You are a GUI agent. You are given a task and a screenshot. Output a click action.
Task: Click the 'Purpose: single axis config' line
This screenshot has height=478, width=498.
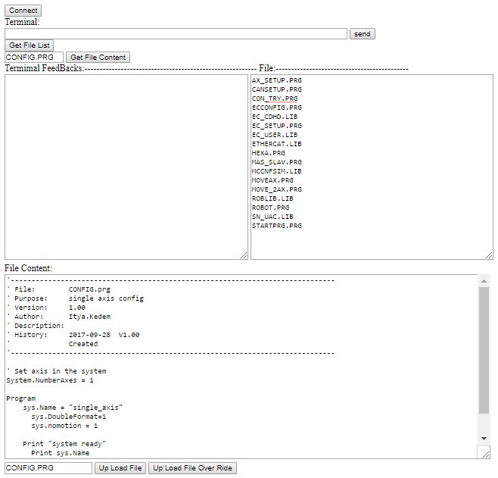75,298
